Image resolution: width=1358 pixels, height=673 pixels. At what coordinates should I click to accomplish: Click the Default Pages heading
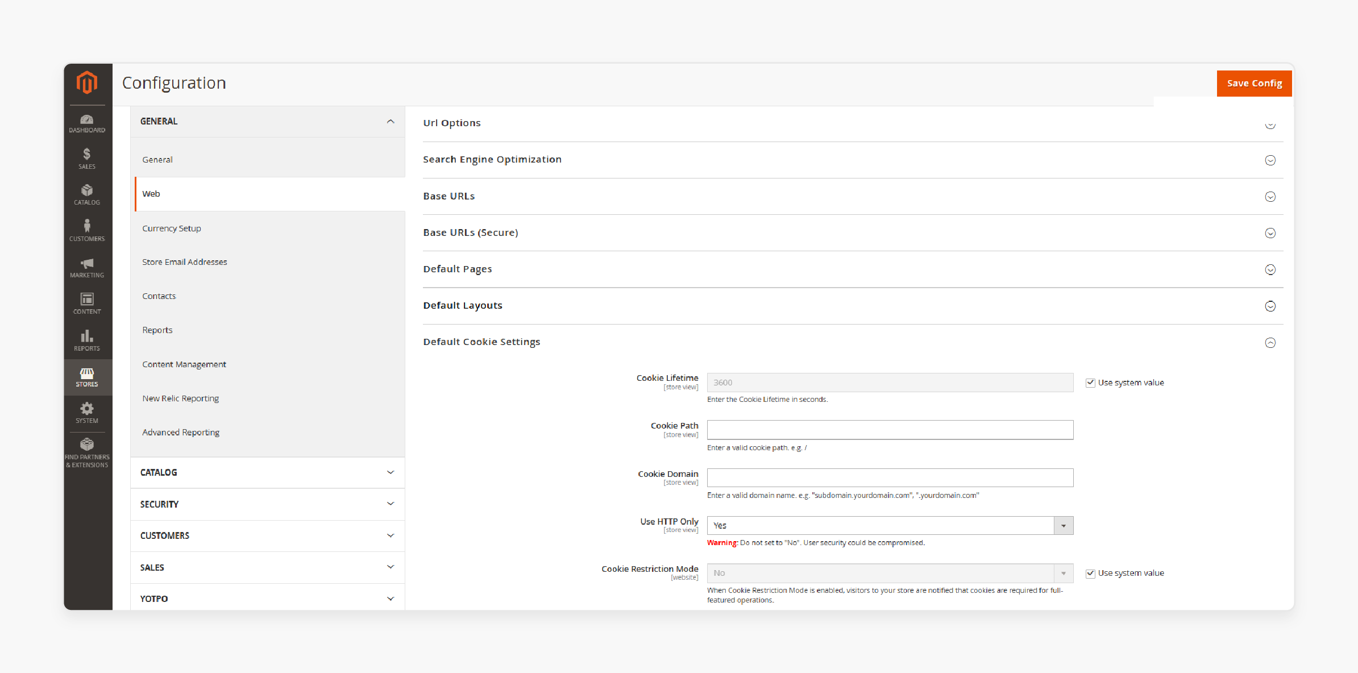(x=458, y=269)
